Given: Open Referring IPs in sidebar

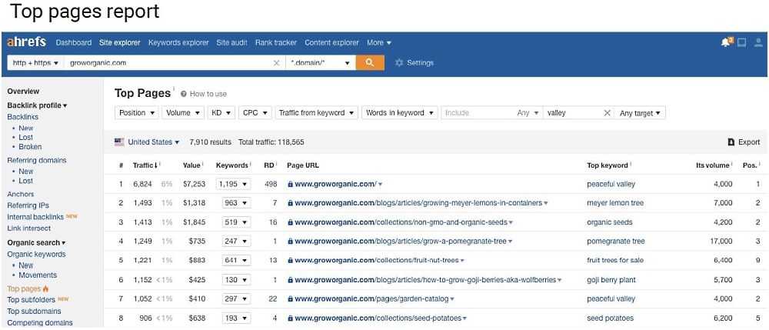Looking at the screenshot, I should point(28,205).
